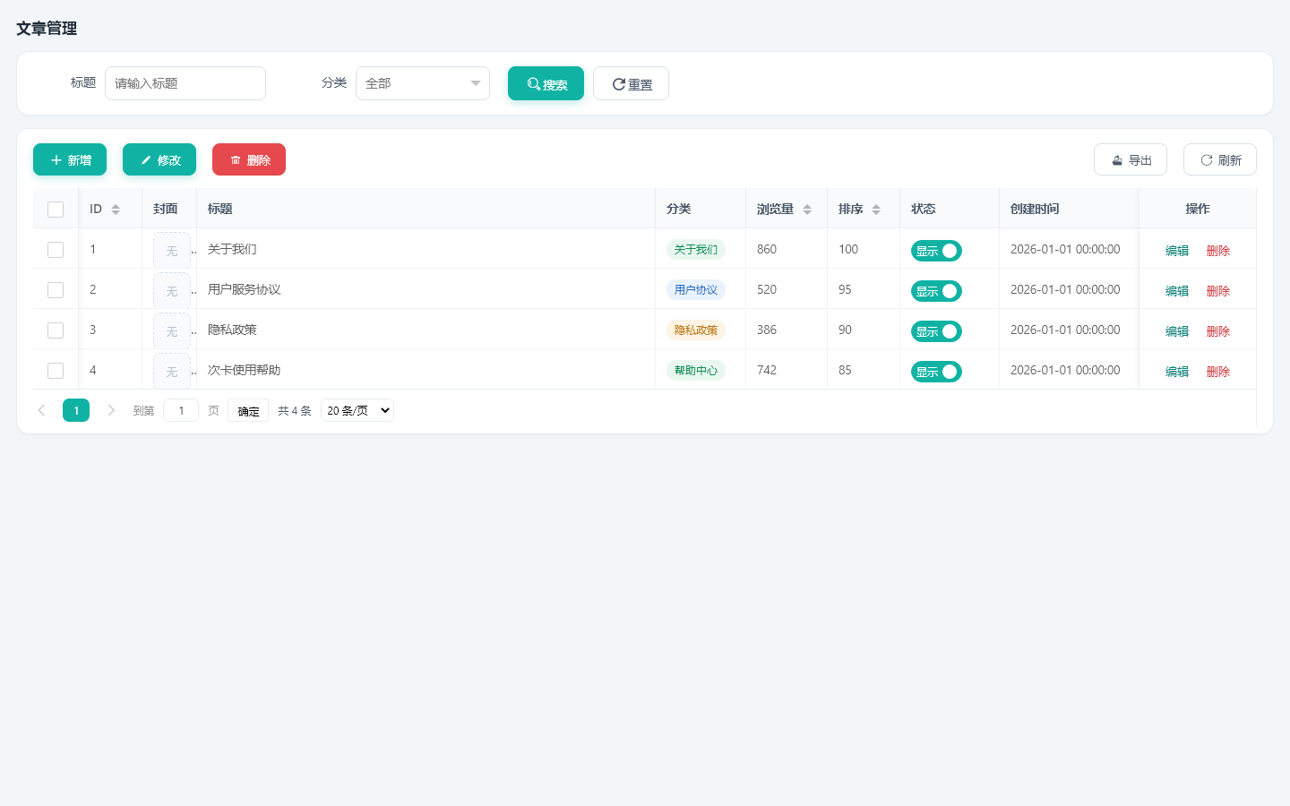Image resolution: width=1290 pixels, height=806 pixels.
Task: Go to next page arrow
Action: click(x=111, y=410)
